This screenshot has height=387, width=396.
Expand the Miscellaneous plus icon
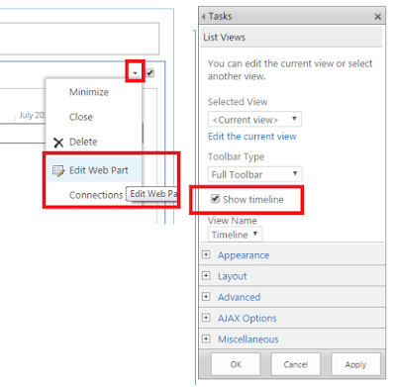(206, 339)
